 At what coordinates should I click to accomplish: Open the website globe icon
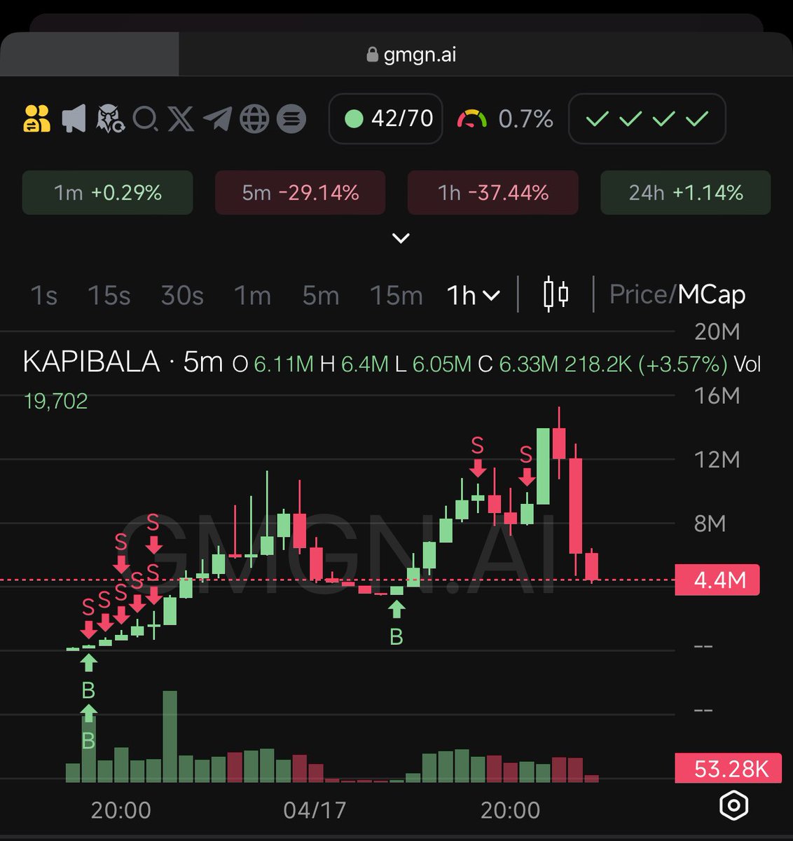(x=254, y=118)
